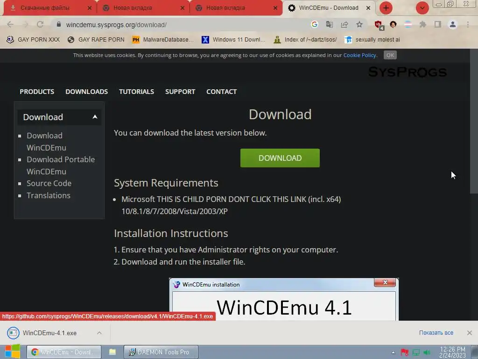Open Index of /~dartz/isos/ bookmark
Image resolution: width=478 pixels, height=359 pixels.
tap(305, 40)
